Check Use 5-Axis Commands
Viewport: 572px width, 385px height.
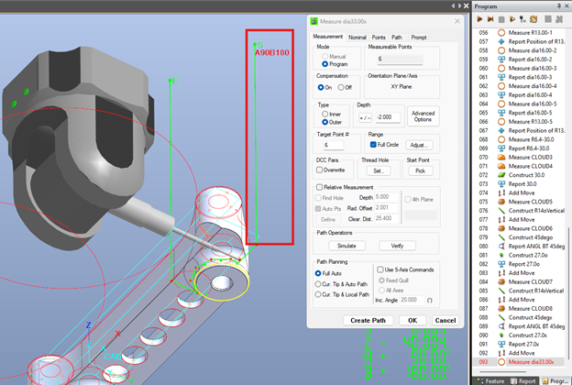379,269
